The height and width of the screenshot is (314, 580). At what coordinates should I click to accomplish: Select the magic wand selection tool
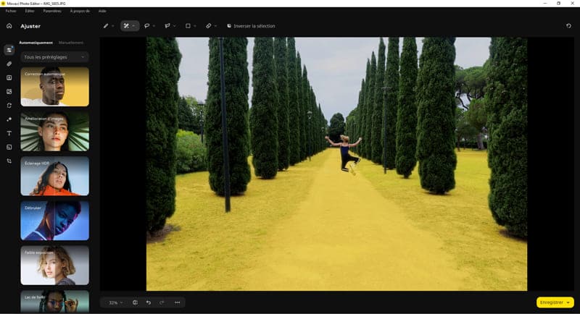click(x=126, y=26)
